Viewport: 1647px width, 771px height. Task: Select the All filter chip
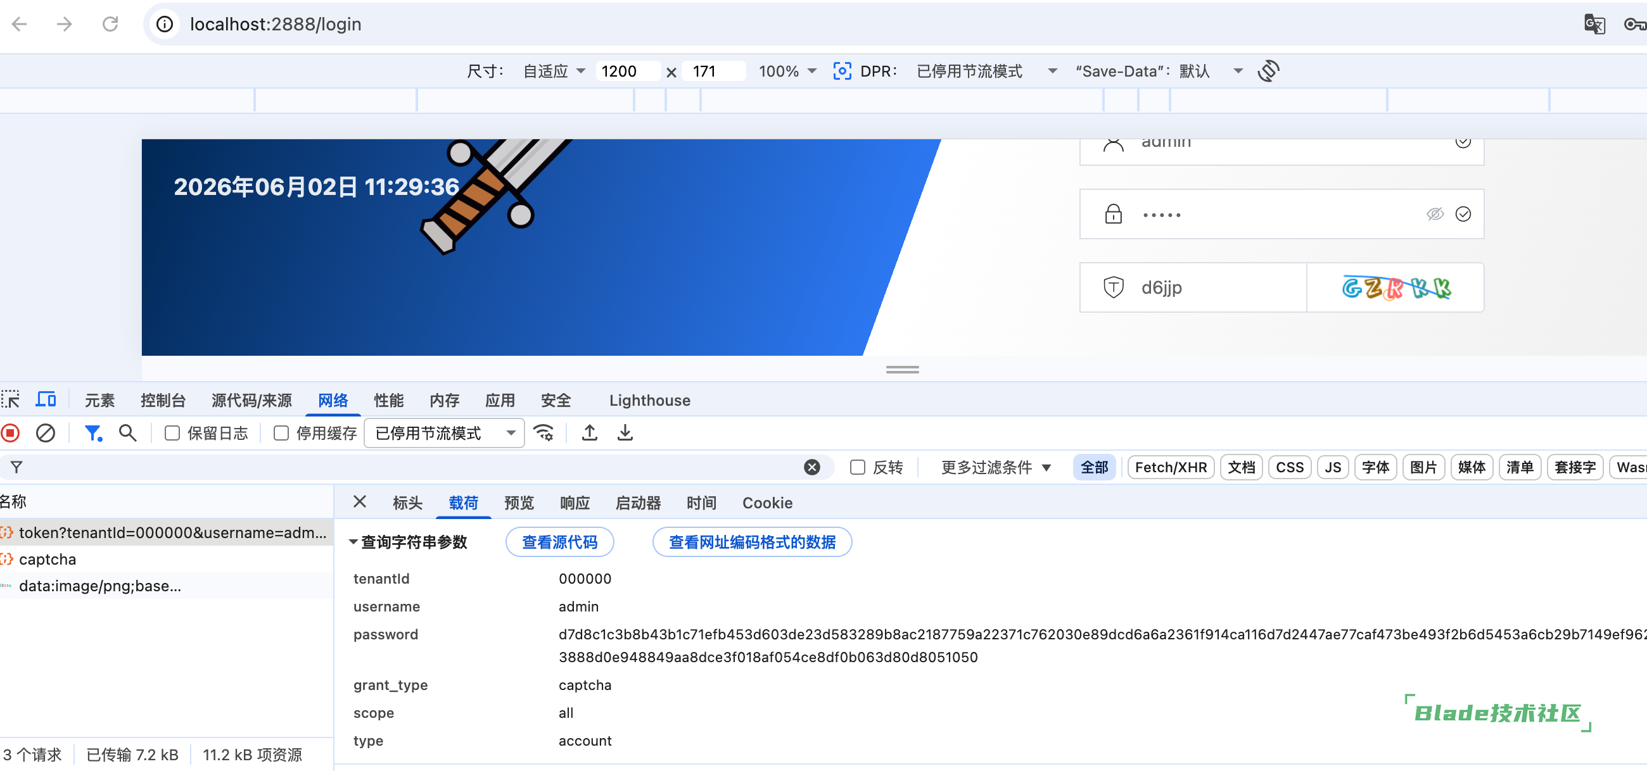(x=1094, y=468)
